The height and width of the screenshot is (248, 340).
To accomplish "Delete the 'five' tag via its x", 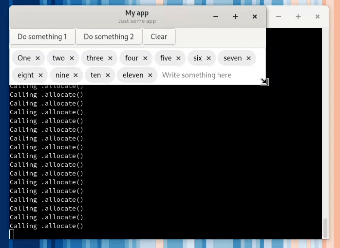I will pyautogui.click(x=178, y=58).
